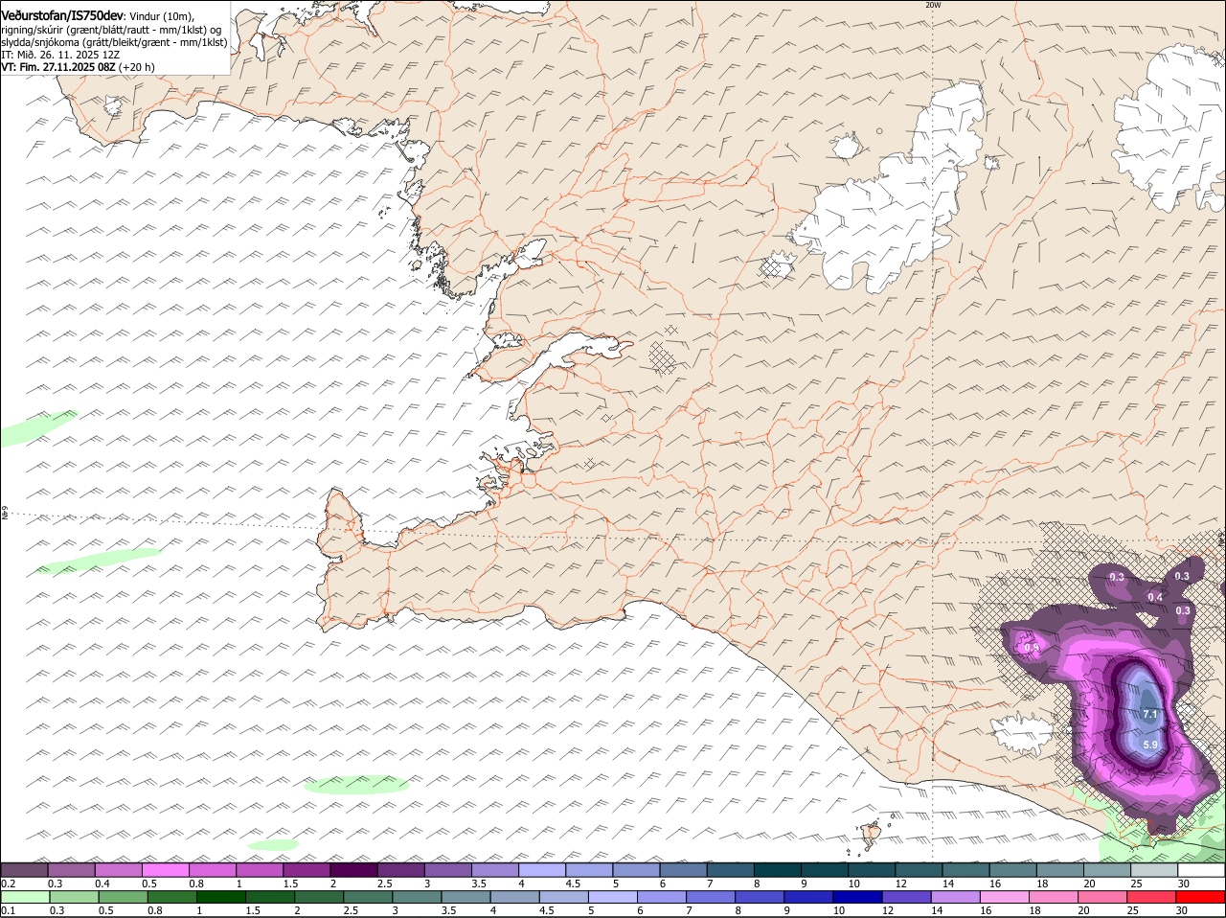Screen dimensions: 1226x918
Task: Select the 8 dark teal swatch in the upper legend row
Action: click(x=778, y=869)
